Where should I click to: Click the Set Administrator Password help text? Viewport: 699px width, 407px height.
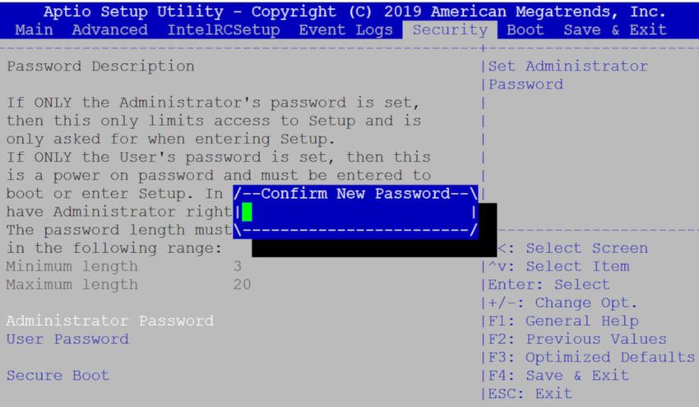(x=568, y=75)
